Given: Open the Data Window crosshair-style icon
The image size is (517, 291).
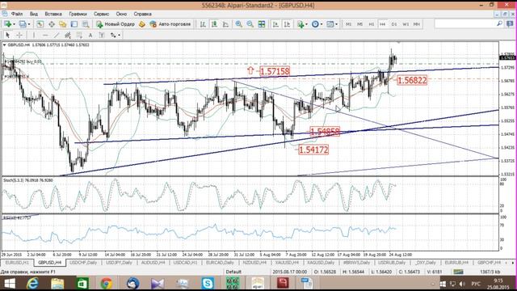Looking at the screenshot, I should click(x=52, y=24).
